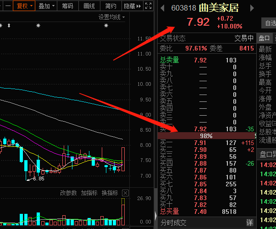Screen dimensions: 276x229
Task: Click 加指标 link
Action: (x=89, y=193)
